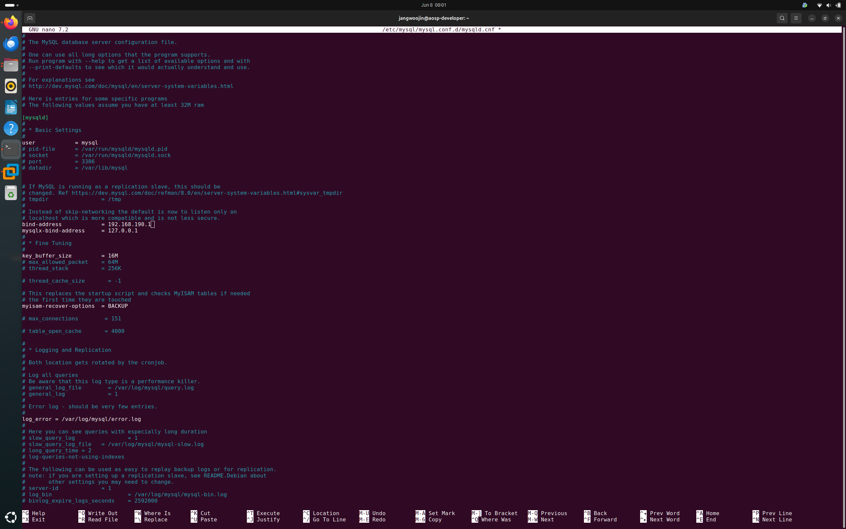
Task: Click the dev.mysql.com server-system-variables URL
Action: click(x=131, y=86)
